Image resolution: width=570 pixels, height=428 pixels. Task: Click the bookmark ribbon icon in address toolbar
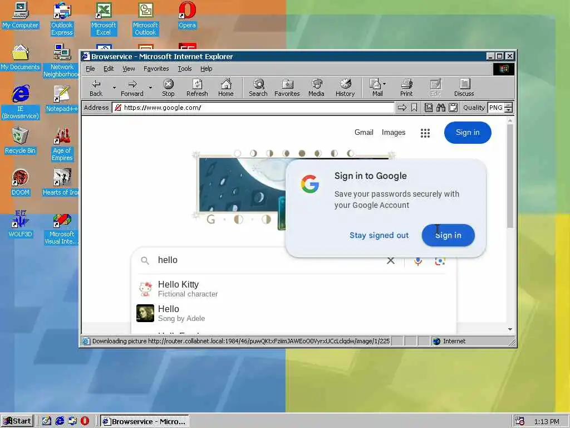[414, 108]
